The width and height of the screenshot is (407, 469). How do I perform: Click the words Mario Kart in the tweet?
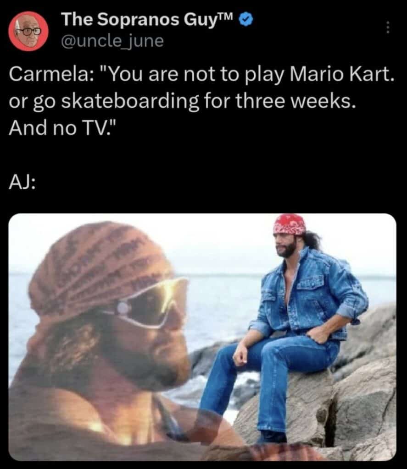click(x=341, y=74)
